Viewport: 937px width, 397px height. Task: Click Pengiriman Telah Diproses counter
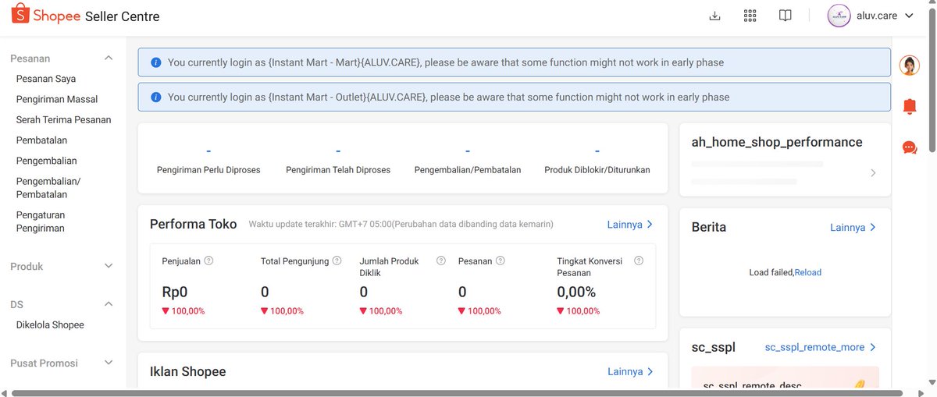point(338,160)
